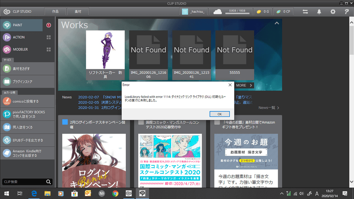Open pixivFACTORY BOOKS で同人誌をつくる
This screenshot has width=354, height=199.
27,114
